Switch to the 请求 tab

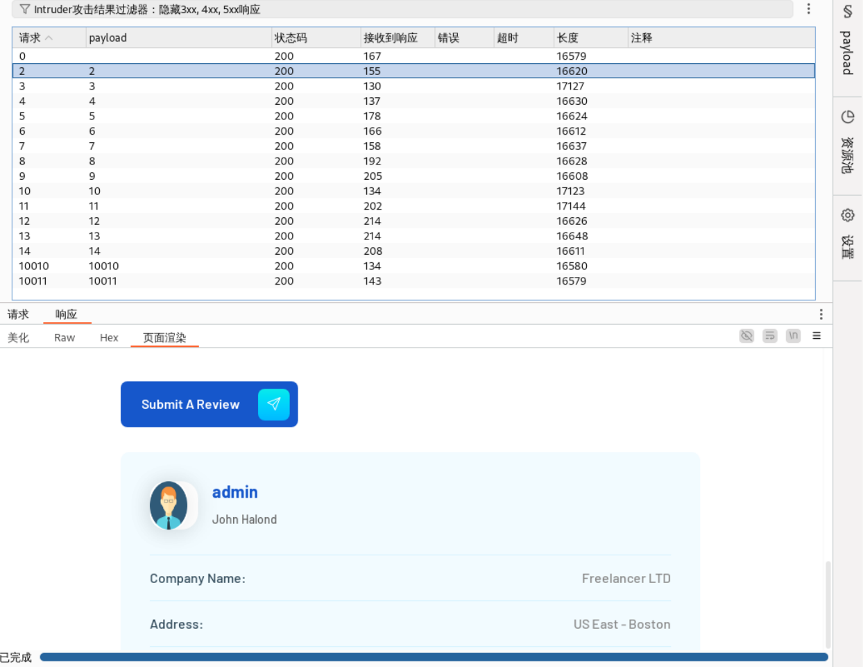[x=18, y=314]
